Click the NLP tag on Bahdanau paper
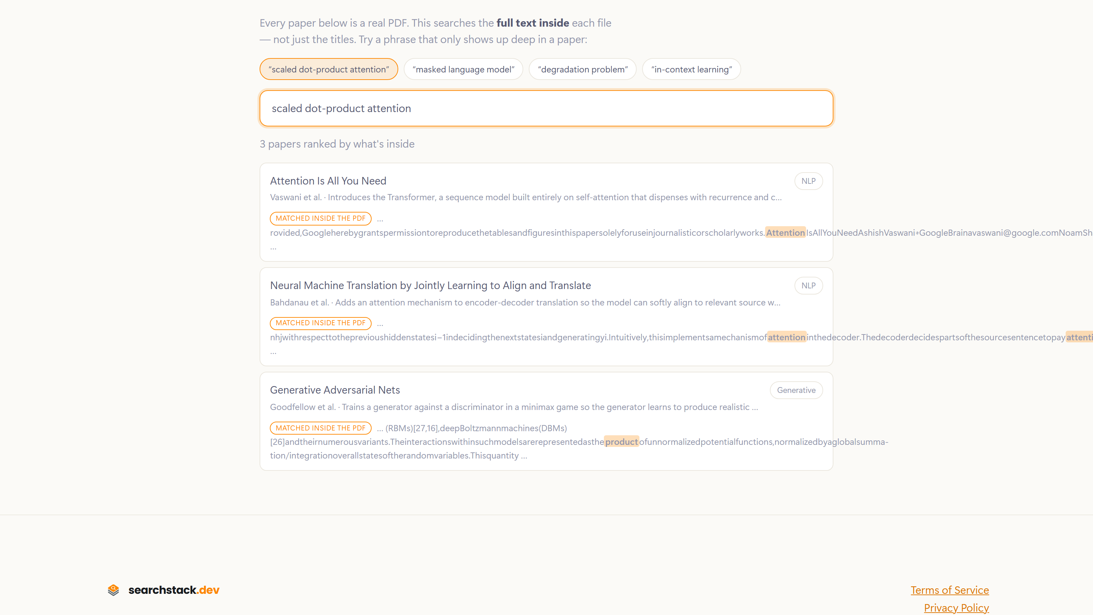 pyautogui.click(x=808, y=286)
